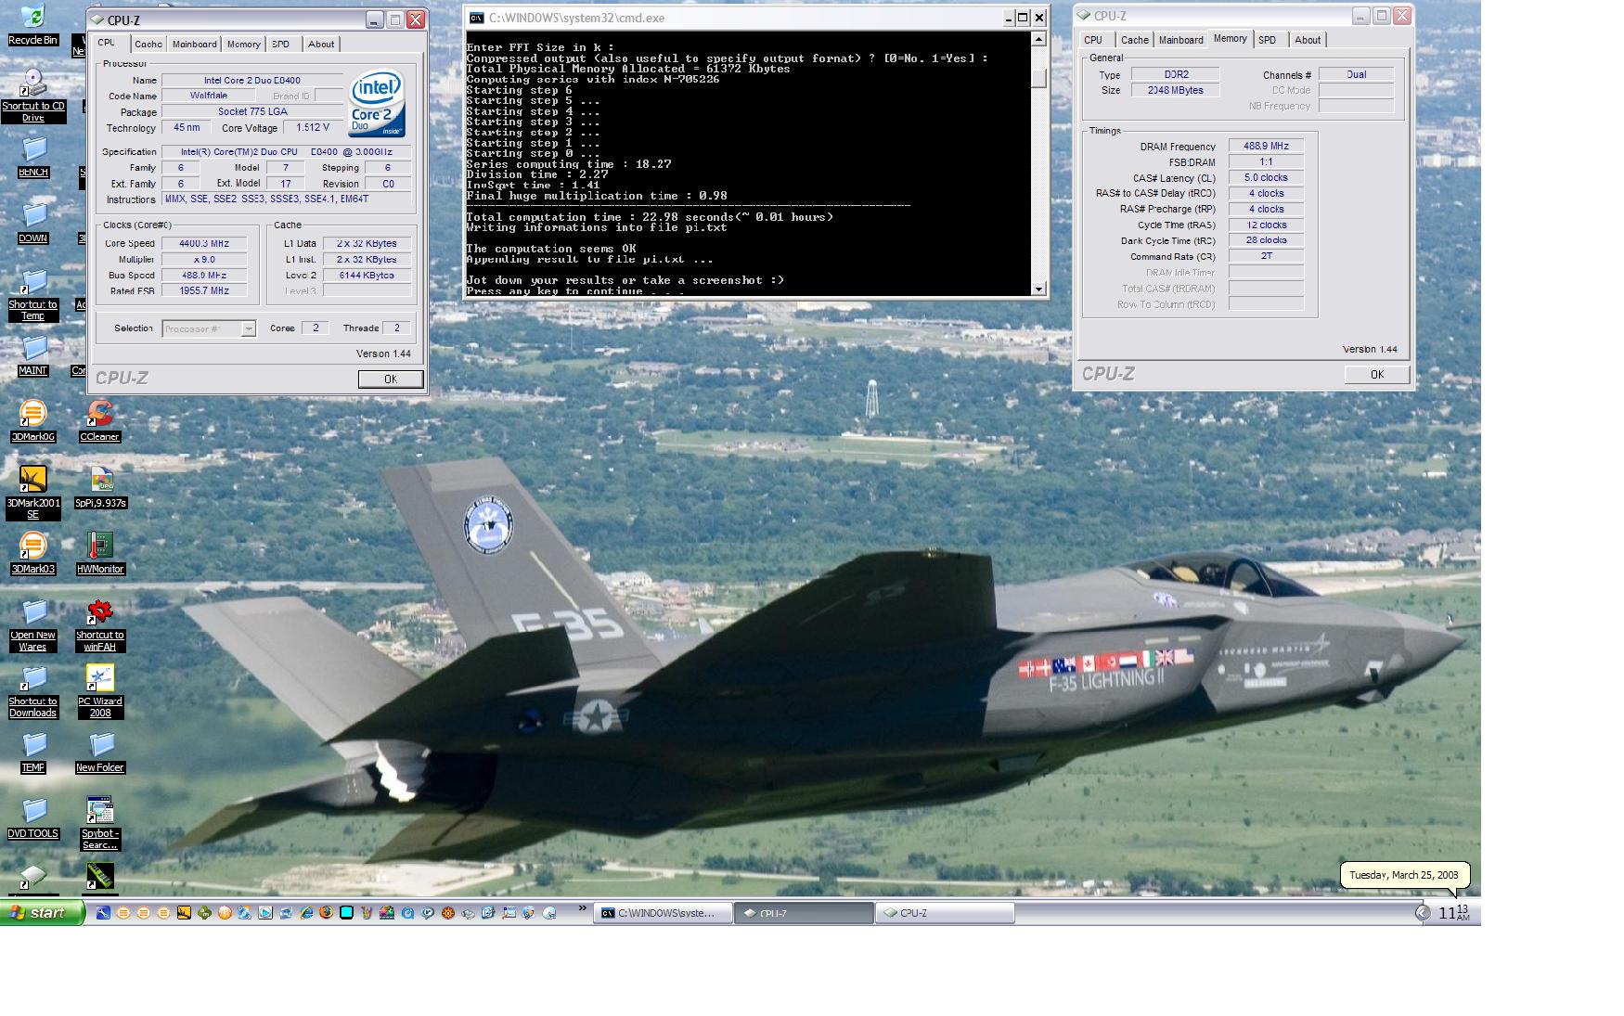Open the TEMP folder on the desktop
The height and width of the screenshot is (1016, 1624).
pyautogui.click(x=32, y=752)
